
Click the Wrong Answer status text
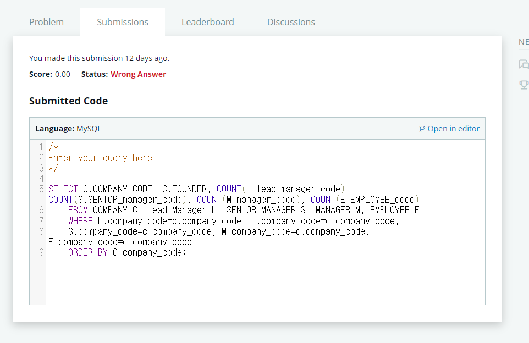(x=139, y=74)
